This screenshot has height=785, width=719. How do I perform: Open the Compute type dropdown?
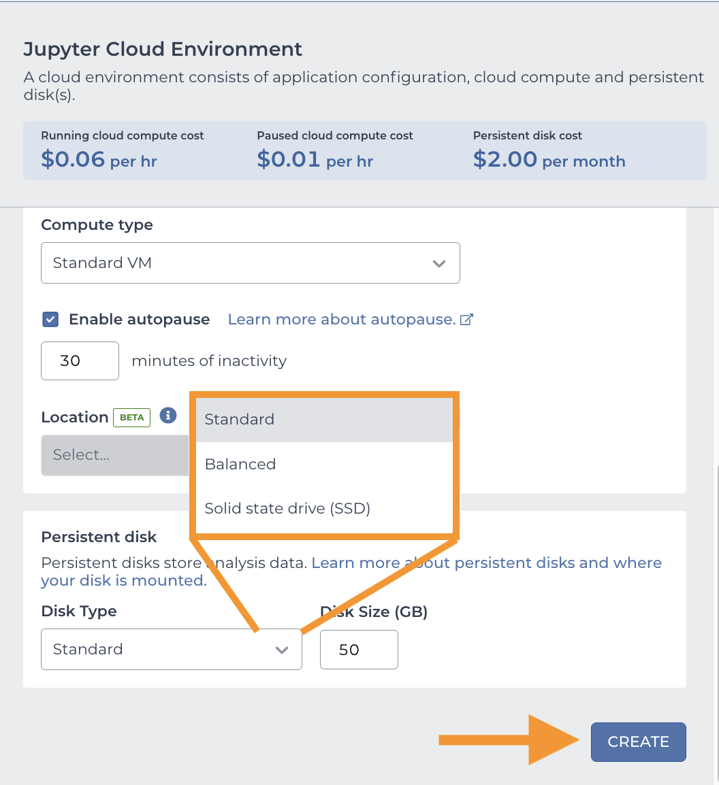coord(251,263)
